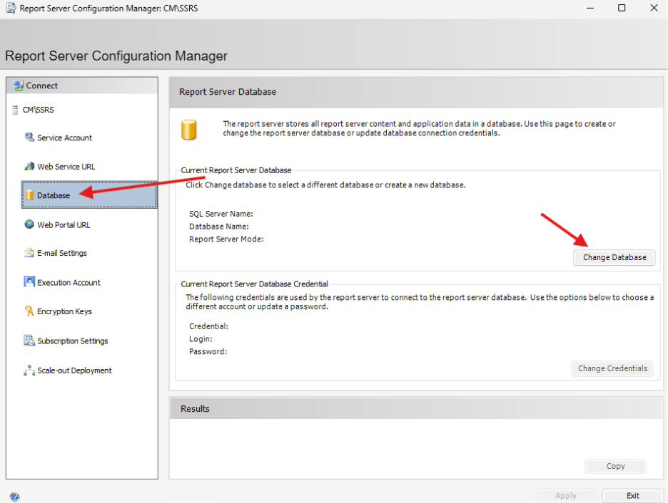Click the Web Service URL globe icon
668x503 pixels.
click(x=29, y=167)
